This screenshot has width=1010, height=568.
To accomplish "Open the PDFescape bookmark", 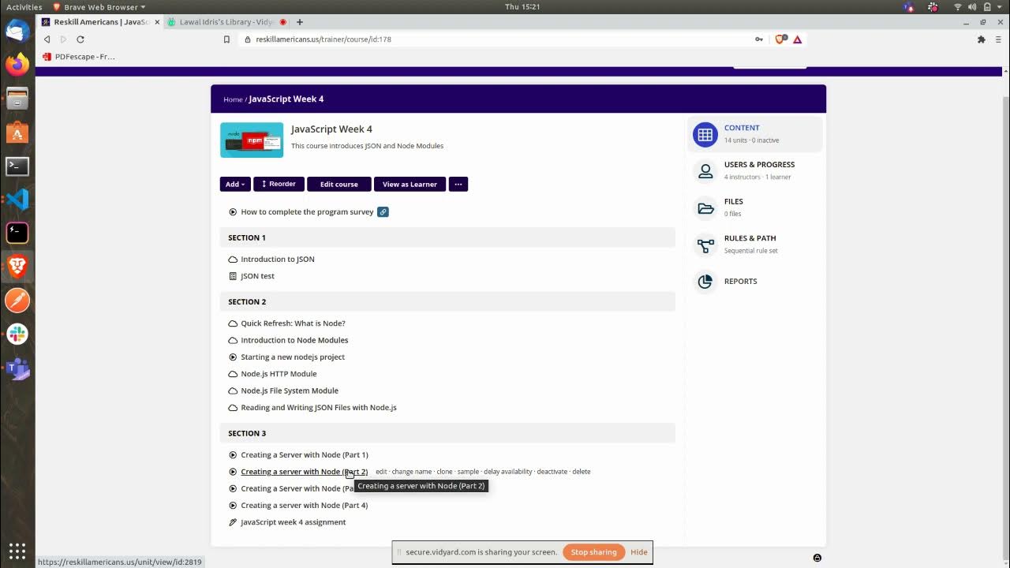I will [79, 57].
